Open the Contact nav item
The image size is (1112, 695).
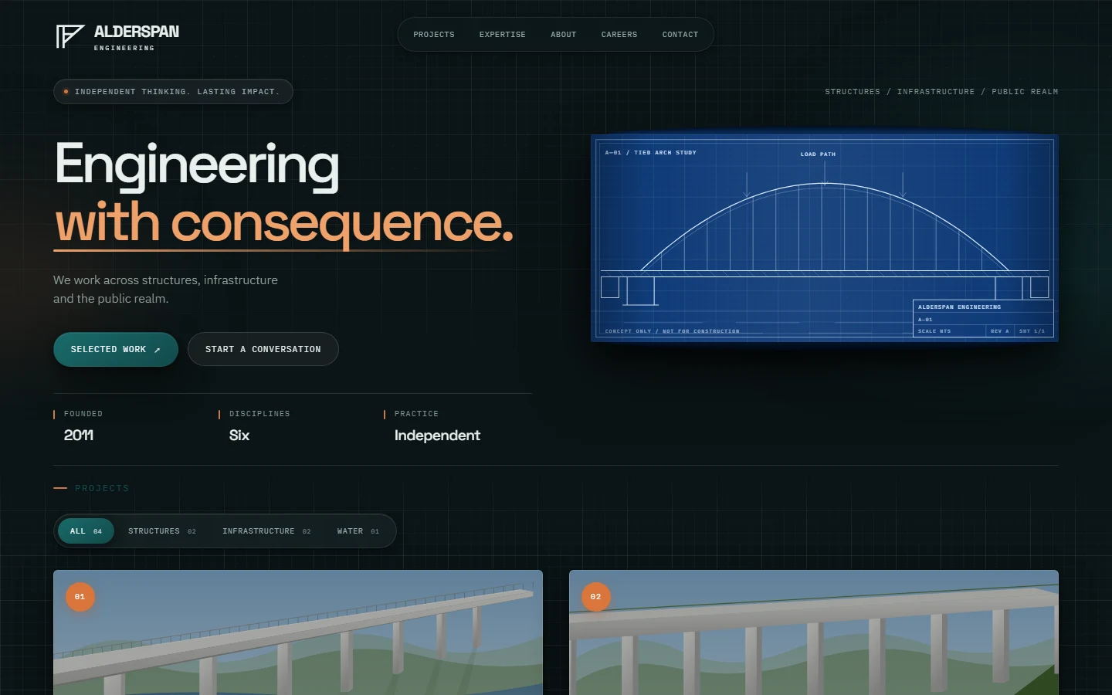point(680,35)
